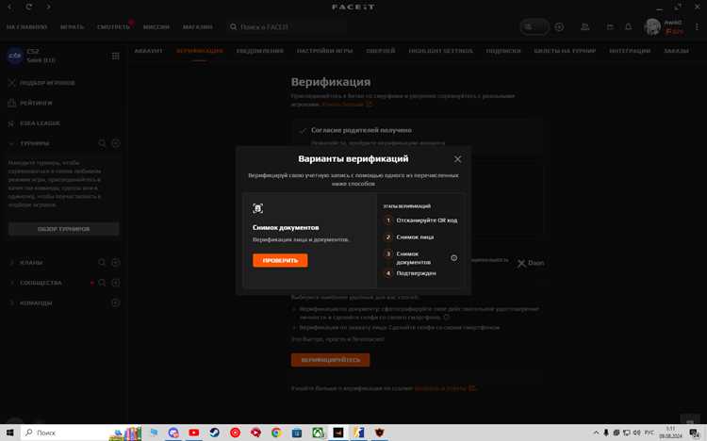Screen dimensions: 707x441
Task: Open the notifications bell
Action: click(628, 27)
